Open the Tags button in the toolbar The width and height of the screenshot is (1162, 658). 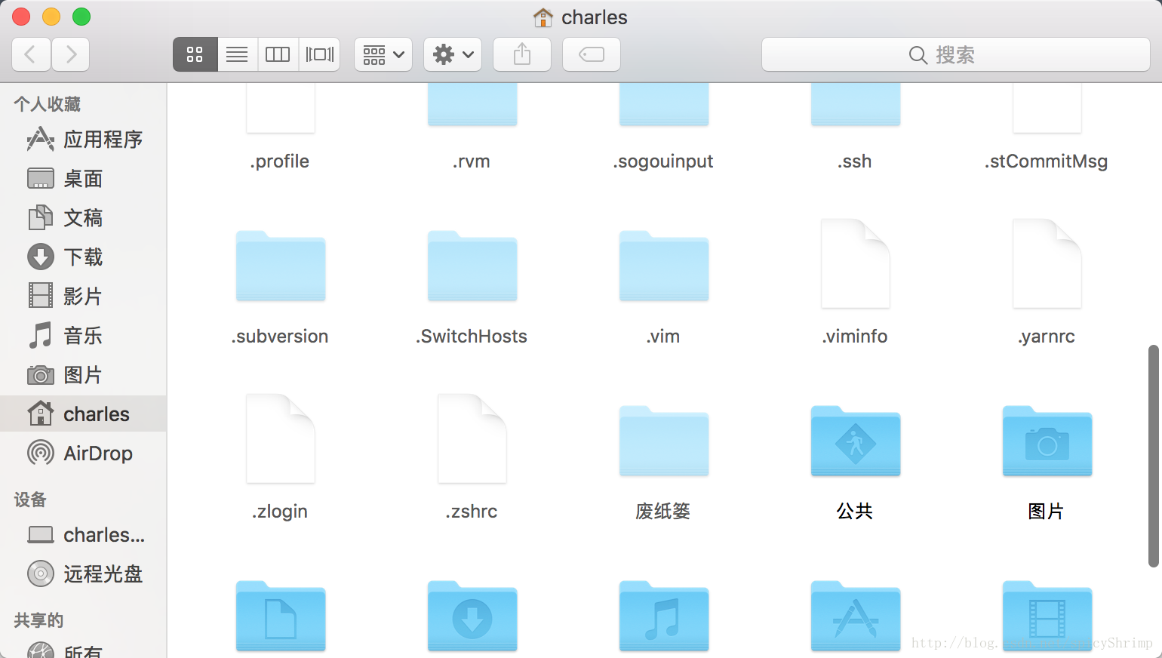coord(591,54)
